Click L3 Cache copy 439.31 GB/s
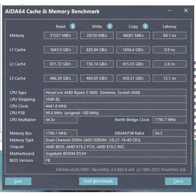Image resolution: width=196 pixels, height=196 pixels. coord(133,78)
